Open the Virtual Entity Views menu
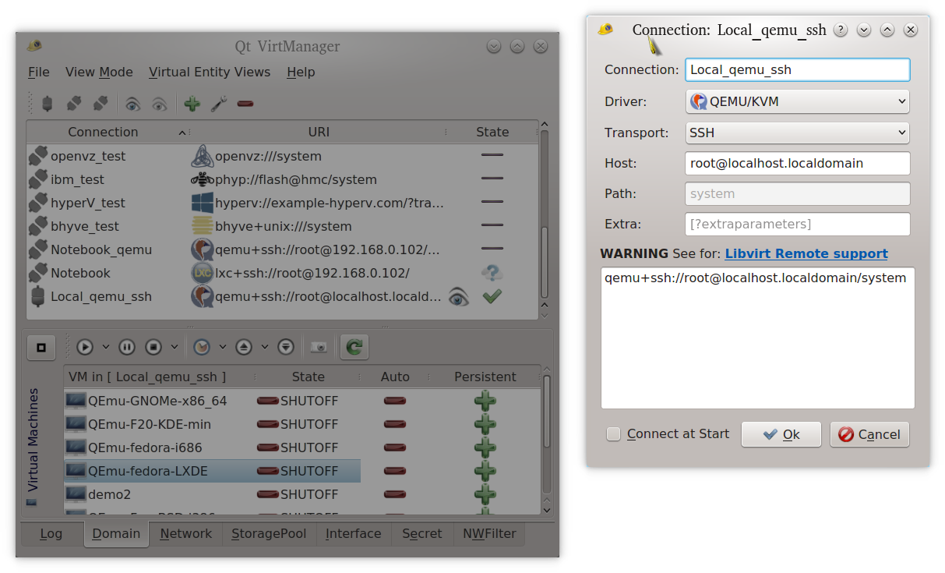 (x=210, y=72)
